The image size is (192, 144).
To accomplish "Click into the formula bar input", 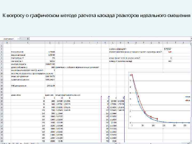I will click(110, 39).
